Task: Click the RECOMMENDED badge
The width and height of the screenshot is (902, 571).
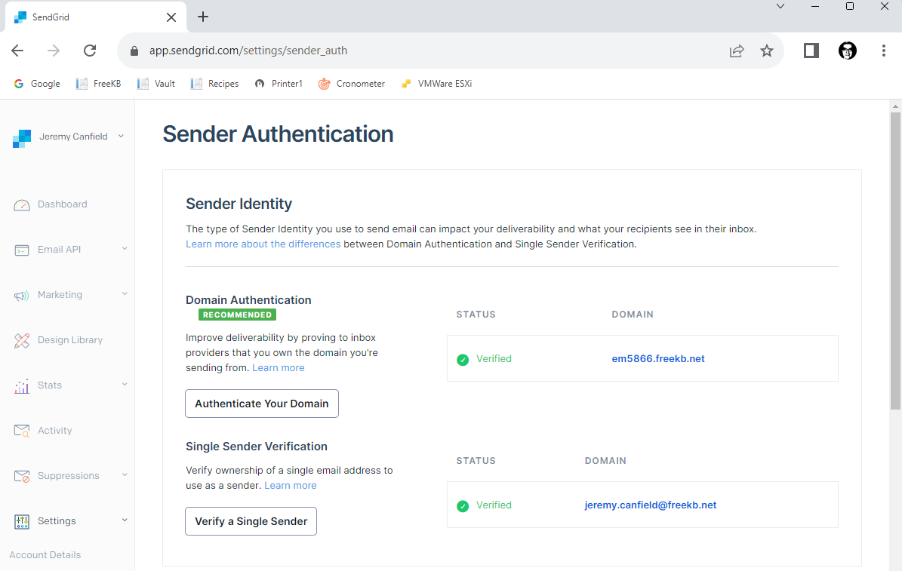Action: point(237,315)
